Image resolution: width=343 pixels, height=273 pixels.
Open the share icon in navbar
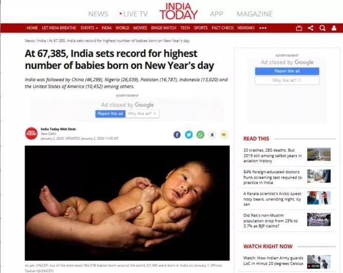click(311, 28)
